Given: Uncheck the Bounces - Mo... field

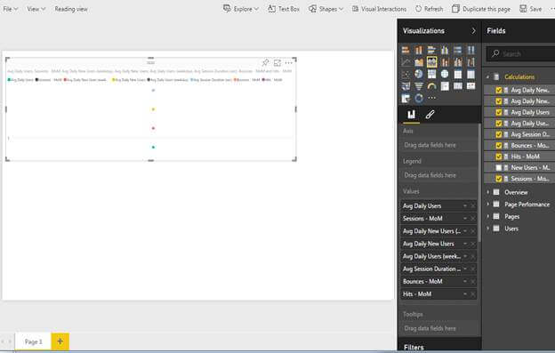Looking at the screenshot, I should click(x=499, y=145).
